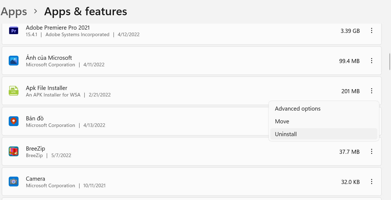Close the Apk File Installer options menu

pos(372,91)
